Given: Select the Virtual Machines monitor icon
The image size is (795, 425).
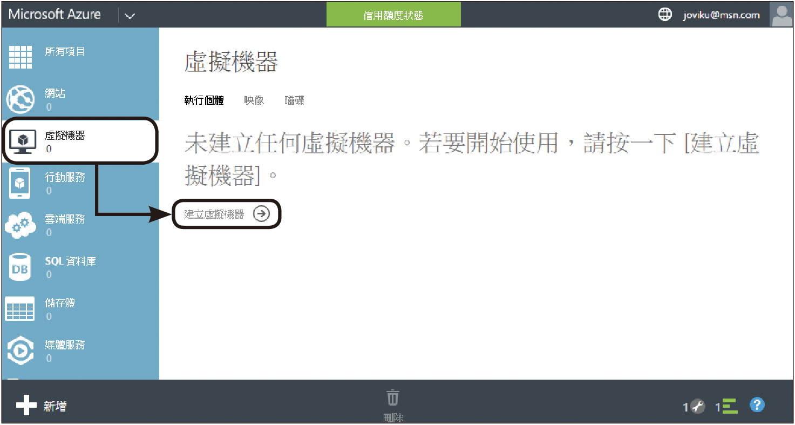Looking at the screenshot, I should pos(22,141).
